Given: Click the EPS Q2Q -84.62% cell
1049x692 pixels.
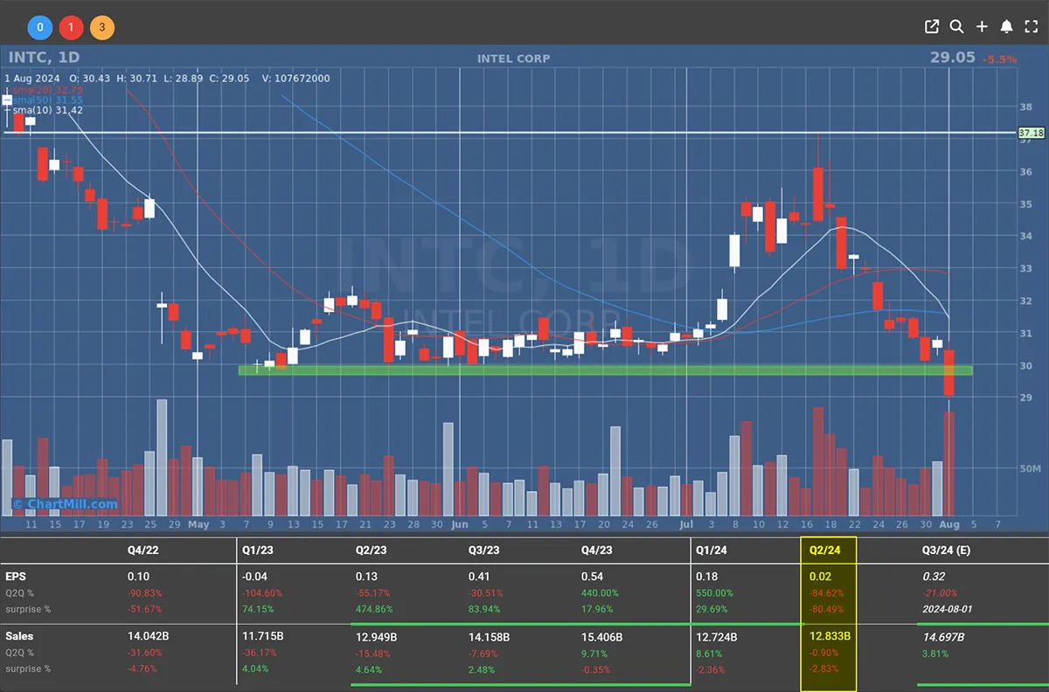Looking at the screenshot, I should click(x=829, y=593).
